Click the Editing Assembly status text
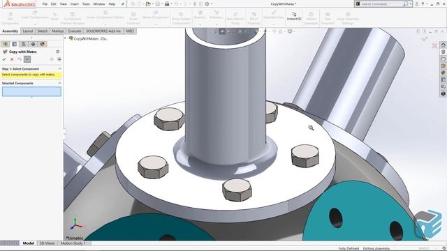 pos(376,248)
